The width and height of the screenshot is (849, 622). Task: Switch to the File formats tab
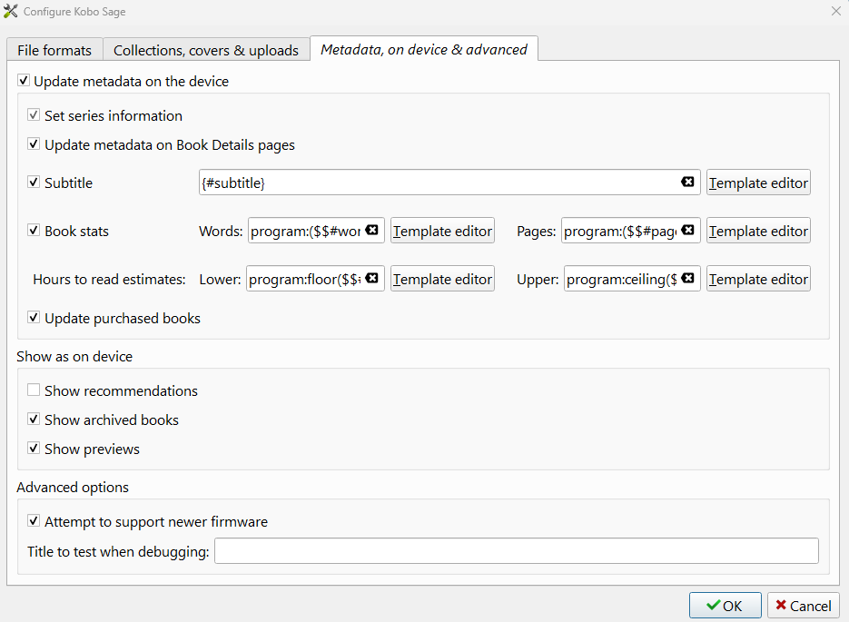54,50
